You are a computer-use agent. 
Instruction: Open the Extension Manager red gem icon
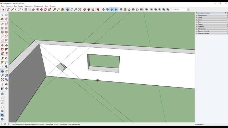pyautogui.click(x=98, y=10)
